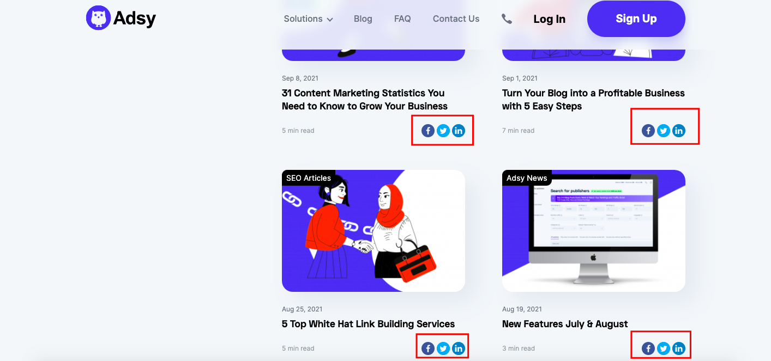Click the Sign Up button

pyautogui.click(x=636, y=19)
